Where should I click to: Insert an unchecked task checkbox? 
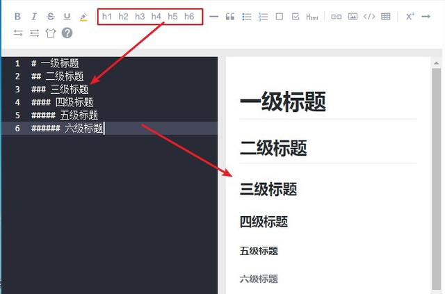[280, 17]
